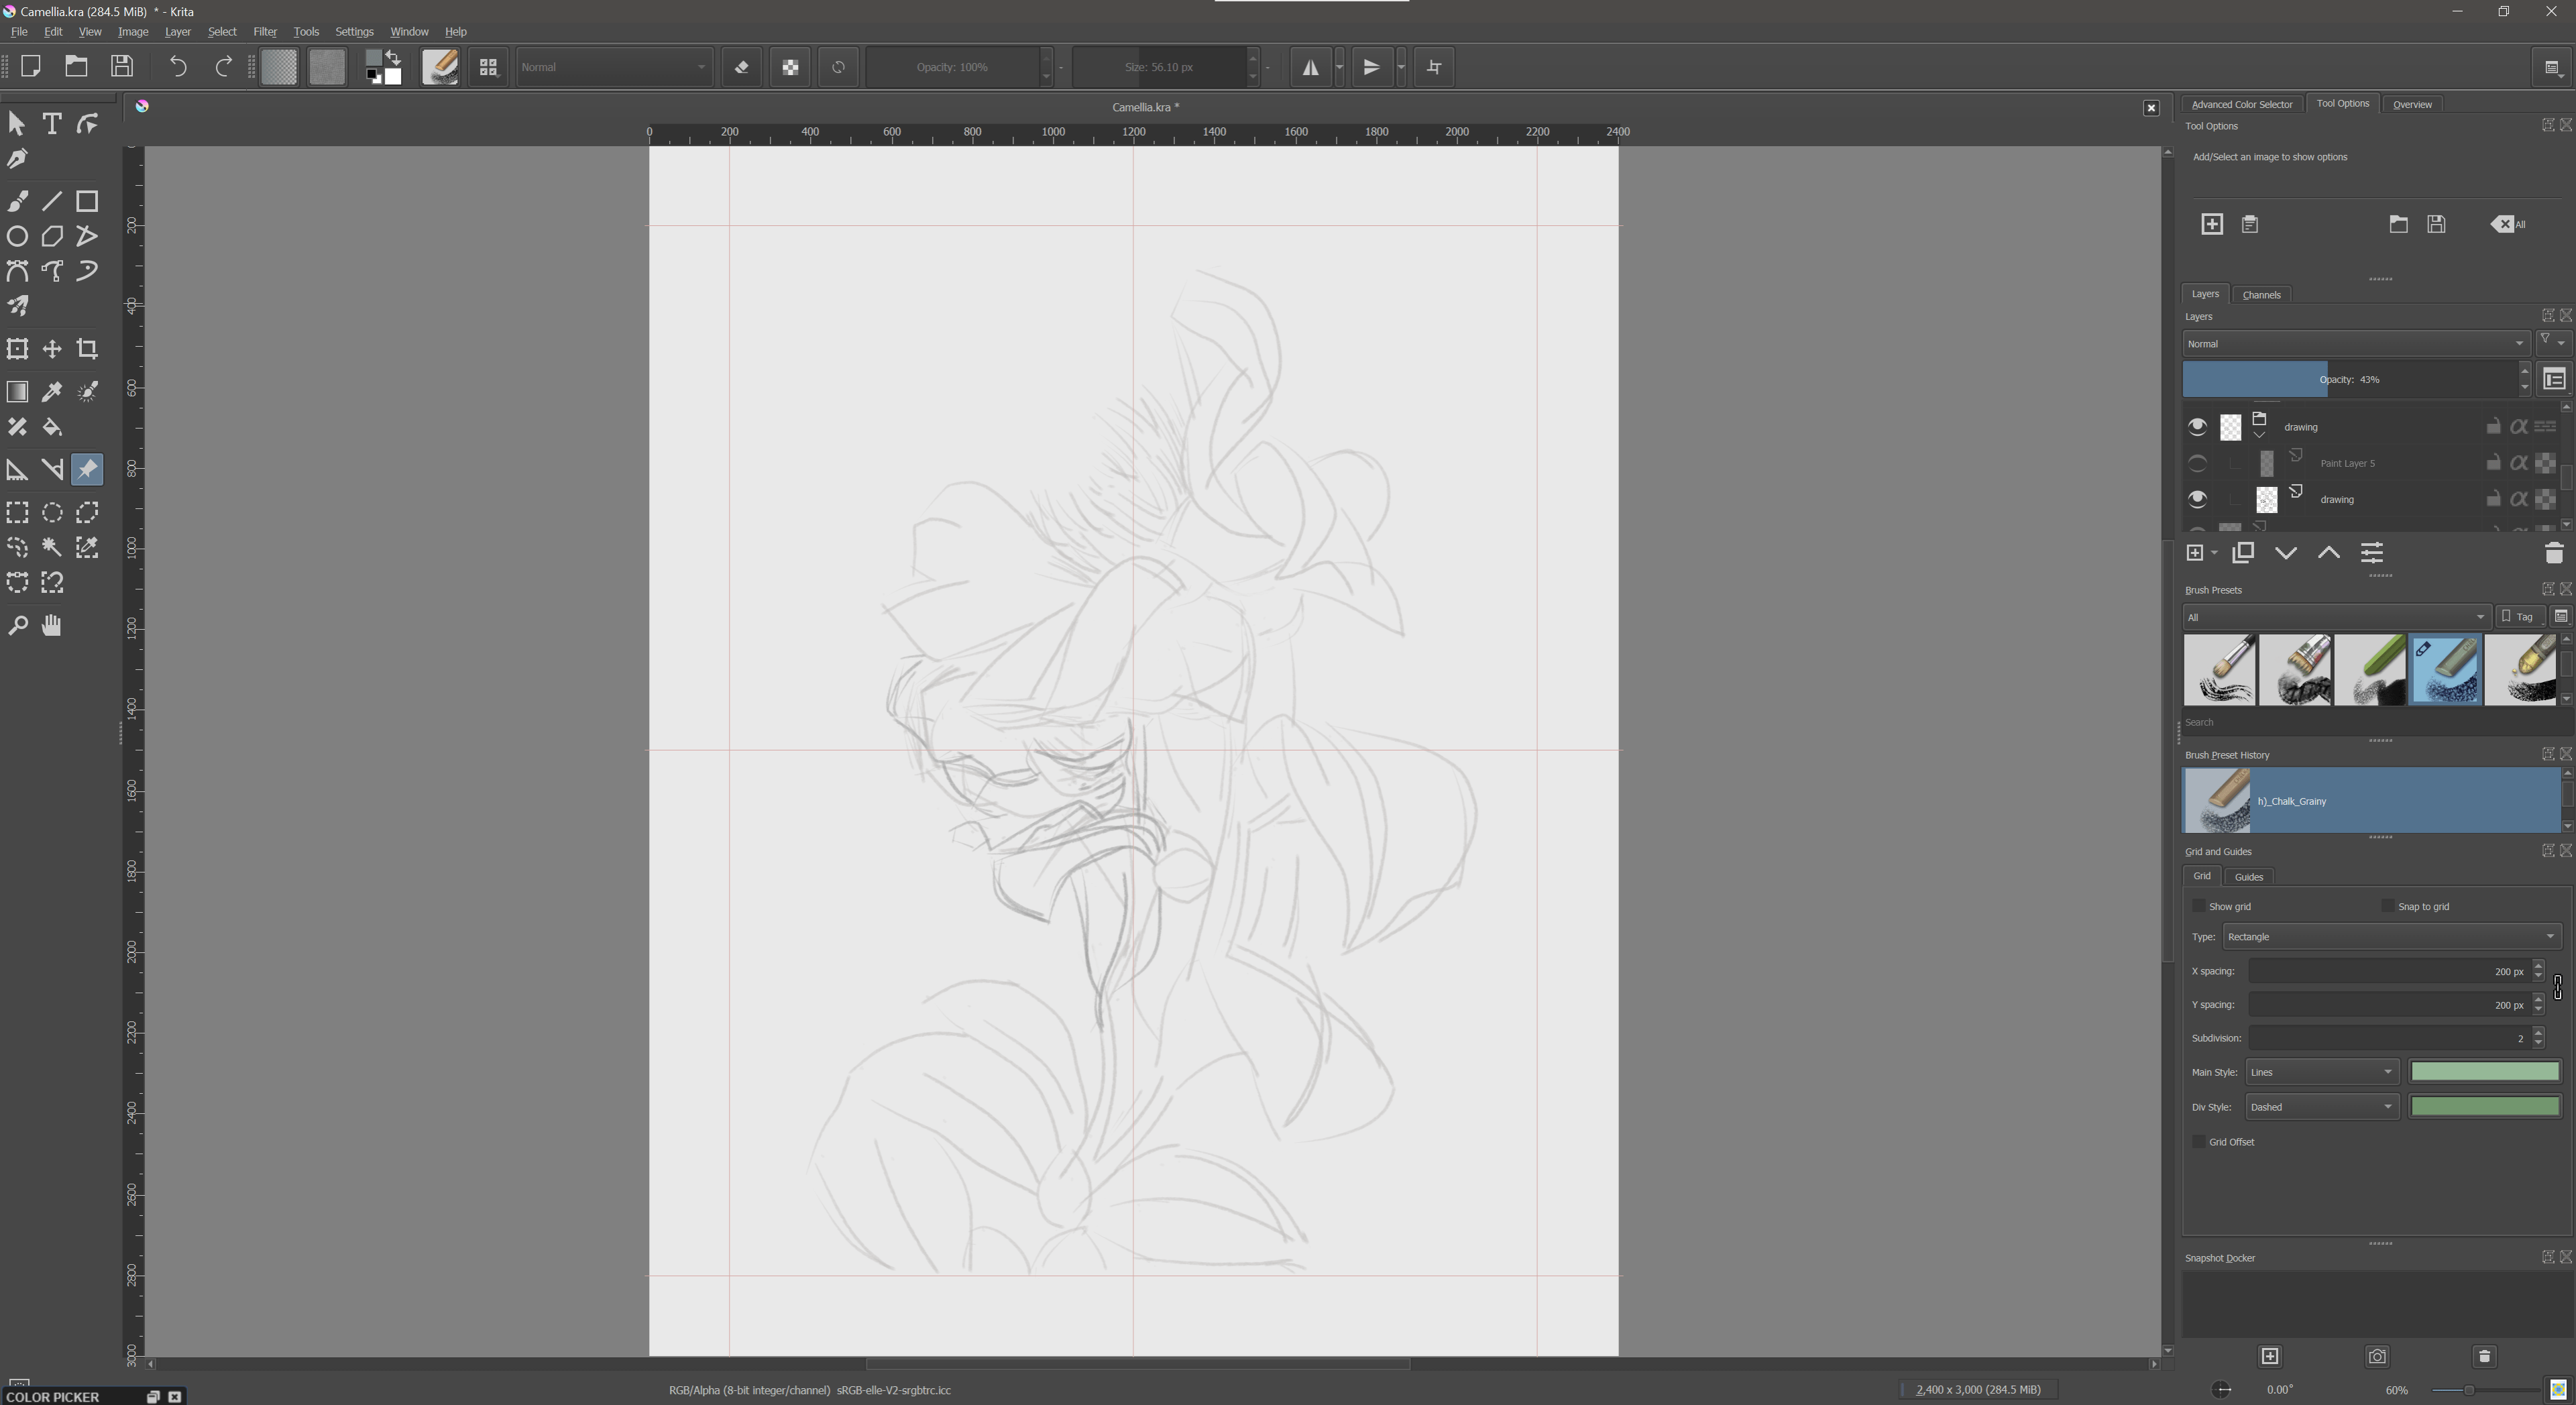Activate the Pan tool
Image resolution: width=2576 pixels, height=1405 pixels.
click(51, 625)
